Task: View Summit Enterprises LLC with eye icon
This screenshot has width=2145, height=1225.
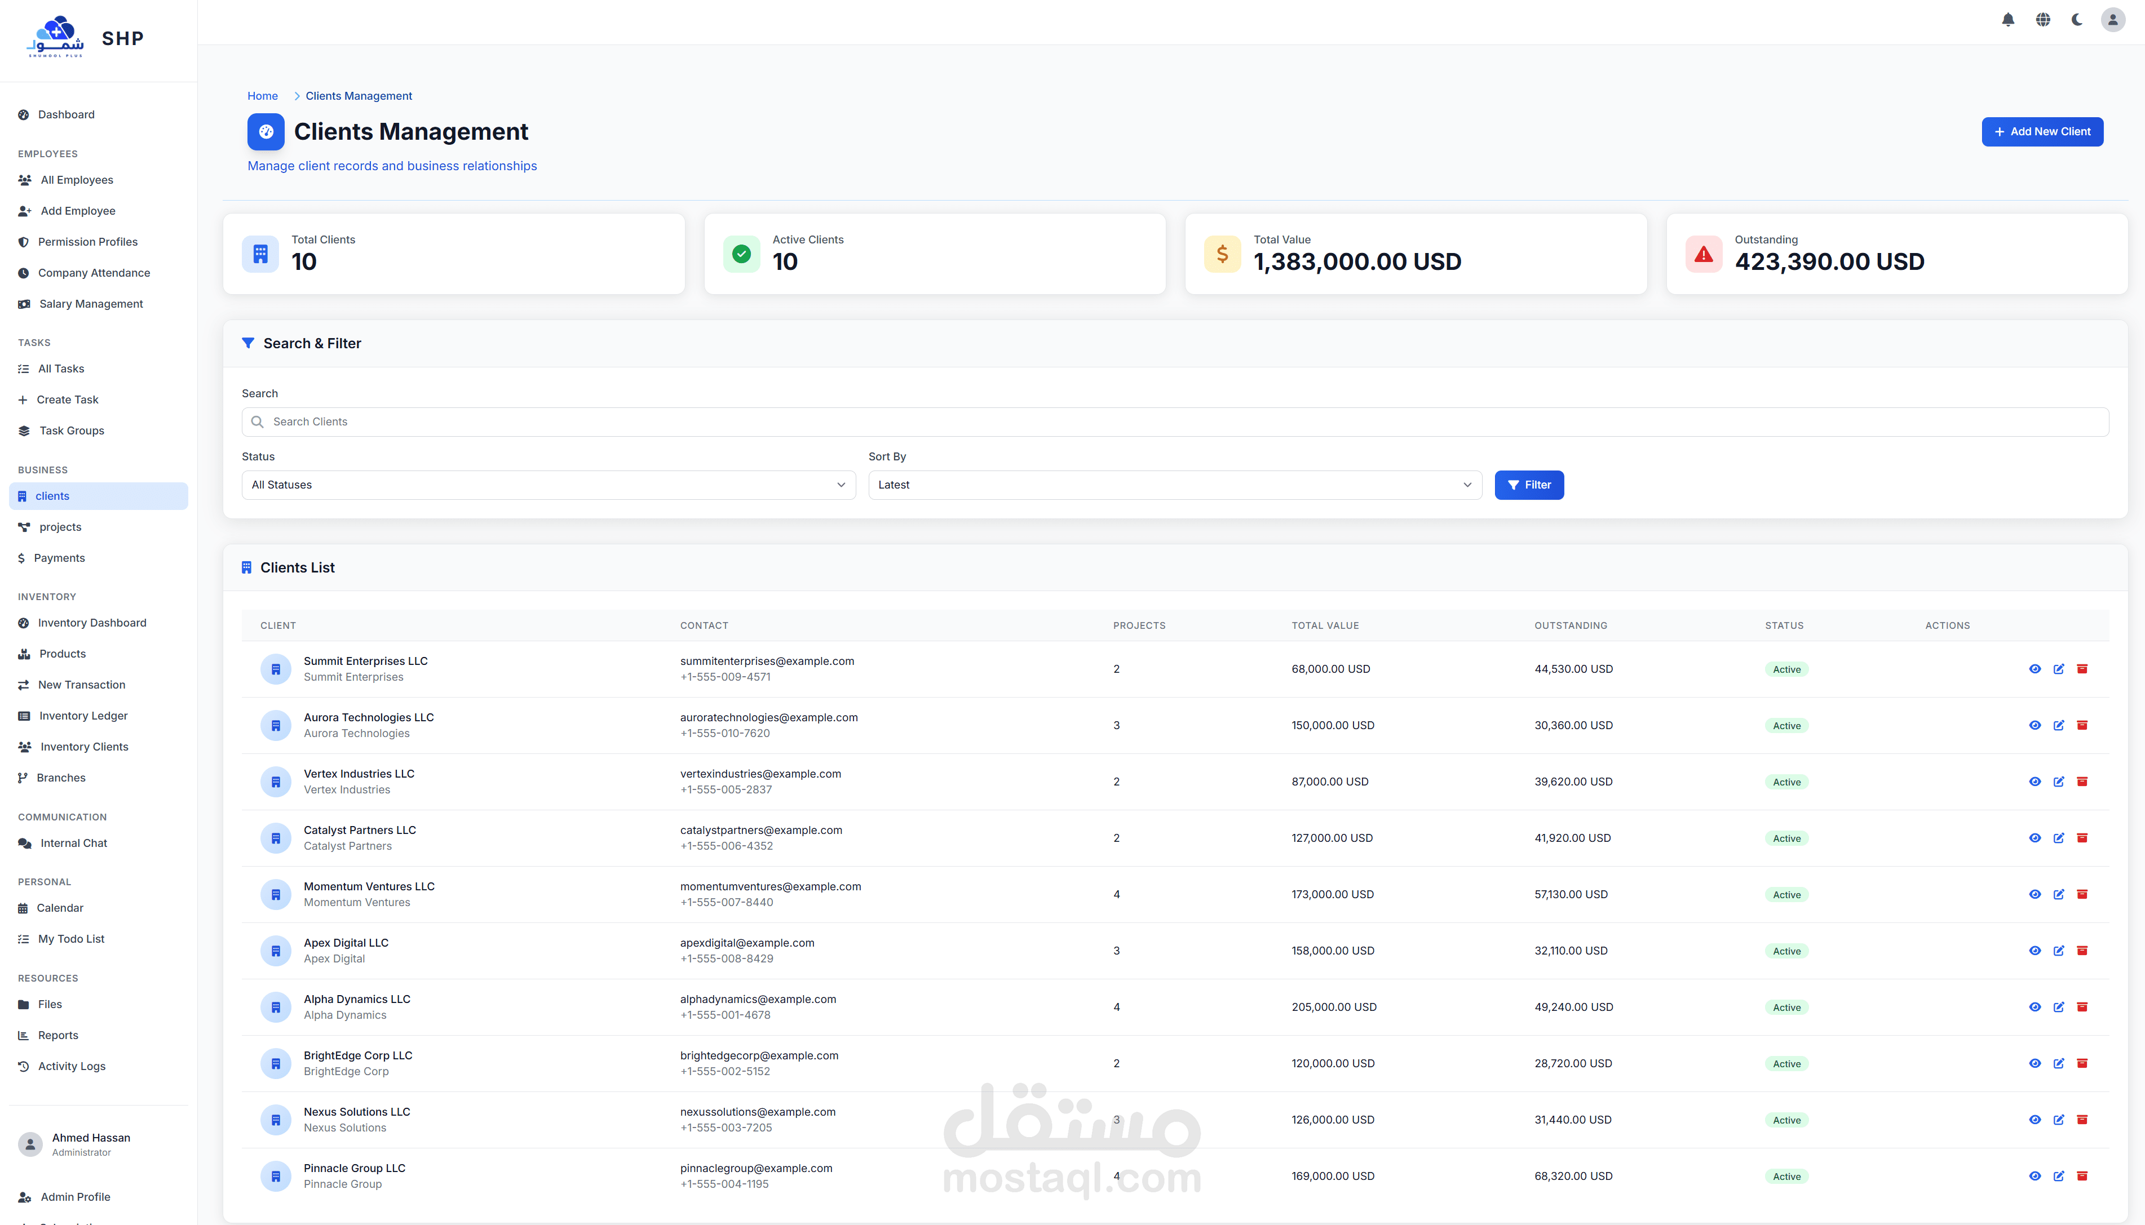Action: coord(2034,669)
